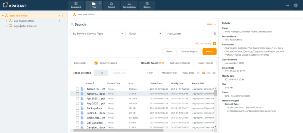Switch to grid view type icon
Image resolution: width=303 pixels, height=133 pixels.
209,73
